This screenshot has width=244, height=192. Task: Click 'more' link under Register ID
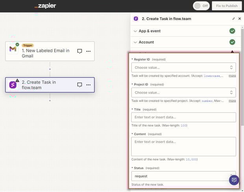pyautogui.click(x=232, y=76)
